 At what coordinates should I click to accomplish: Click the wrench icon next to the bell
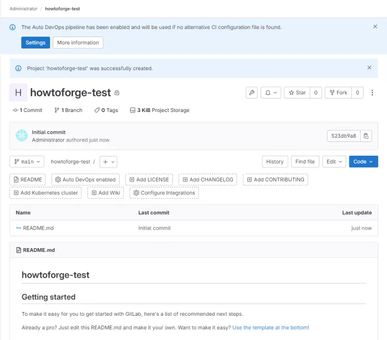tap(252, 93)
